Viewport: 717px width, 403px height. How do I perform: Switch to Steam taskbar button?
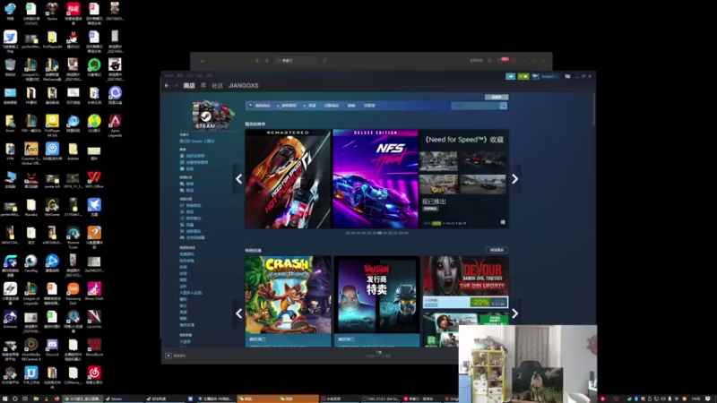124,399
